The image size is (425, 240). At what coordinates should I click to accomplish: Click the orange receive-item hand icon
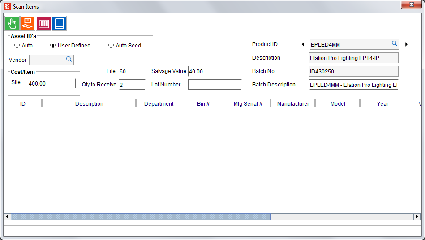coord(28,23)
